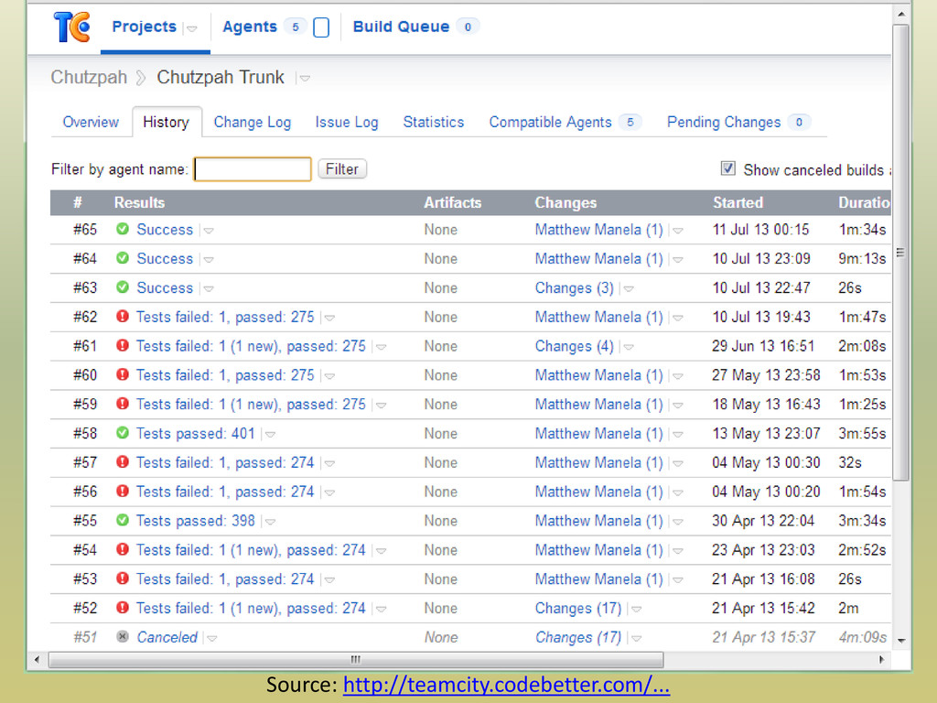This screenshot has height=703, width=937.
Task: Open the Change Log tab
Action: pos(253,122)
